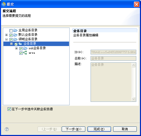The width and height of the screenshot is (141, 136).
Task: Toggle 在下一步中选中关联业务资源 checkbox
Action: 9,109
